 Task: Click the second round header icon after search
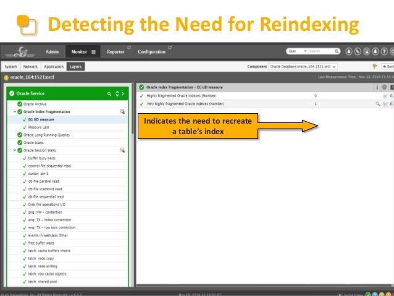coord(358,51)
